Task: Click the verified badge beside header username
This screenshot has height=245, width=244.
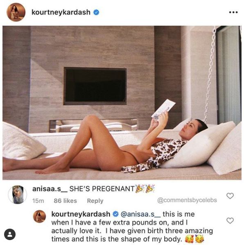Action: 96,12
